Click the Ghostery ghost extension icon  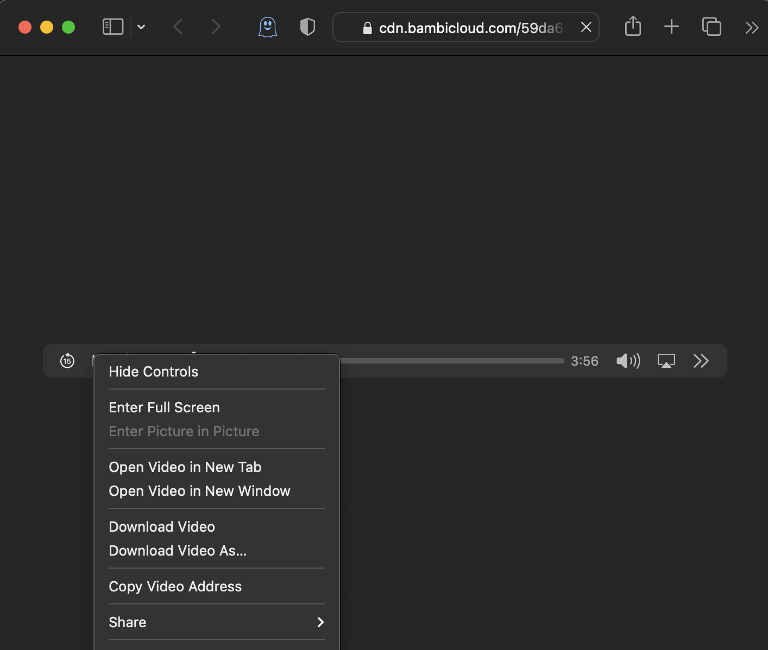coord(267,27)
